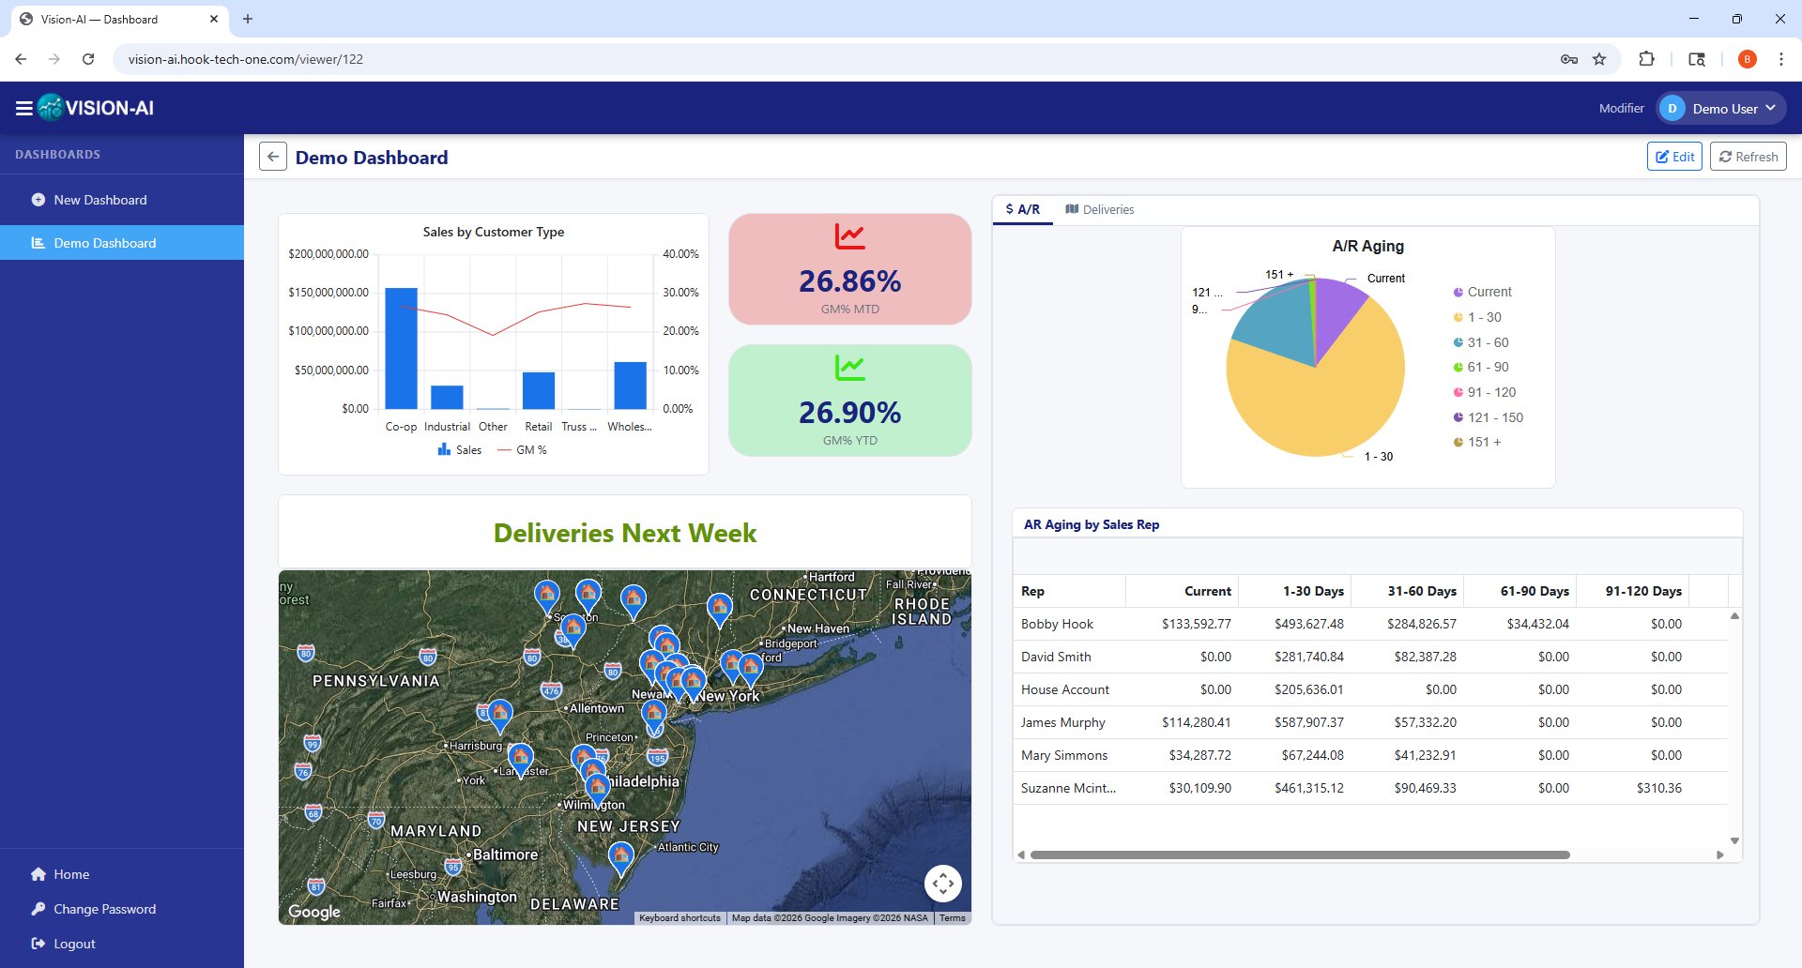This screenshot has height=968, width=1802.
Task: Select the key icon for Change Password
Action: tap(38, 908)
